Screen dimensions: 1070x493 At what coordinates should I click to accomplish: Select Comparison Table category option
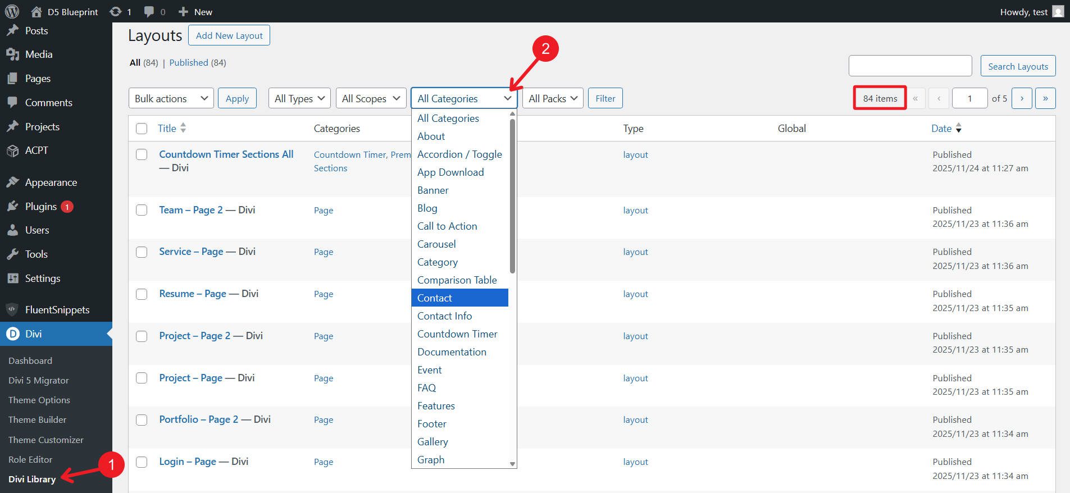coord(459,280)
